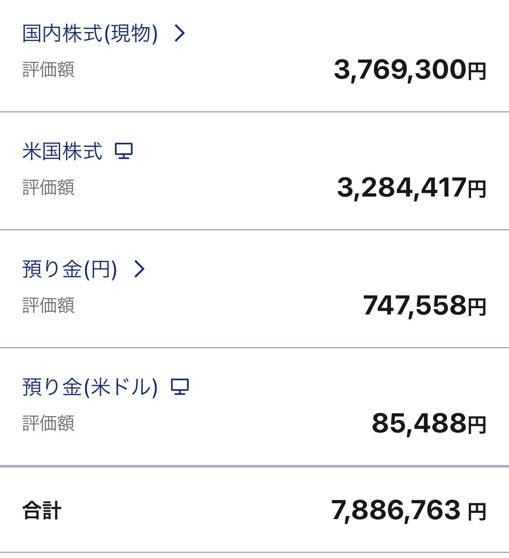Tap the 85,488円 US dollar deposit amount
The image size is (509, 558).
tap(428, 423)
